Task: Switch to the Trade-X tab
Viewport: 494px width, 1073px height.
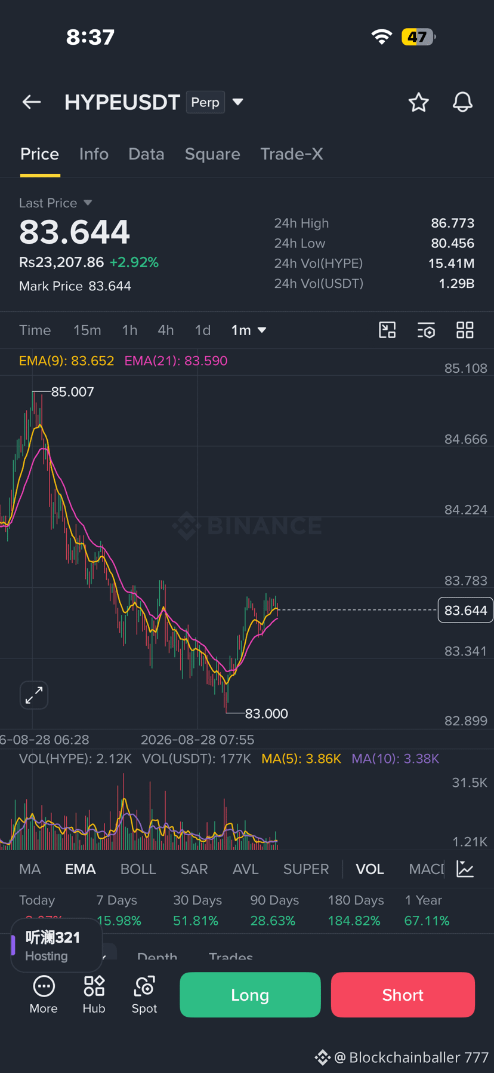Action: click(x=292, y=154)
